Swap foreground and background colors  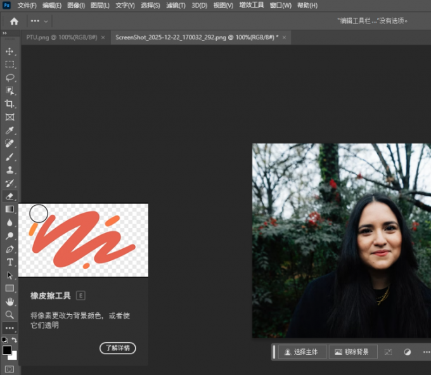15,340
